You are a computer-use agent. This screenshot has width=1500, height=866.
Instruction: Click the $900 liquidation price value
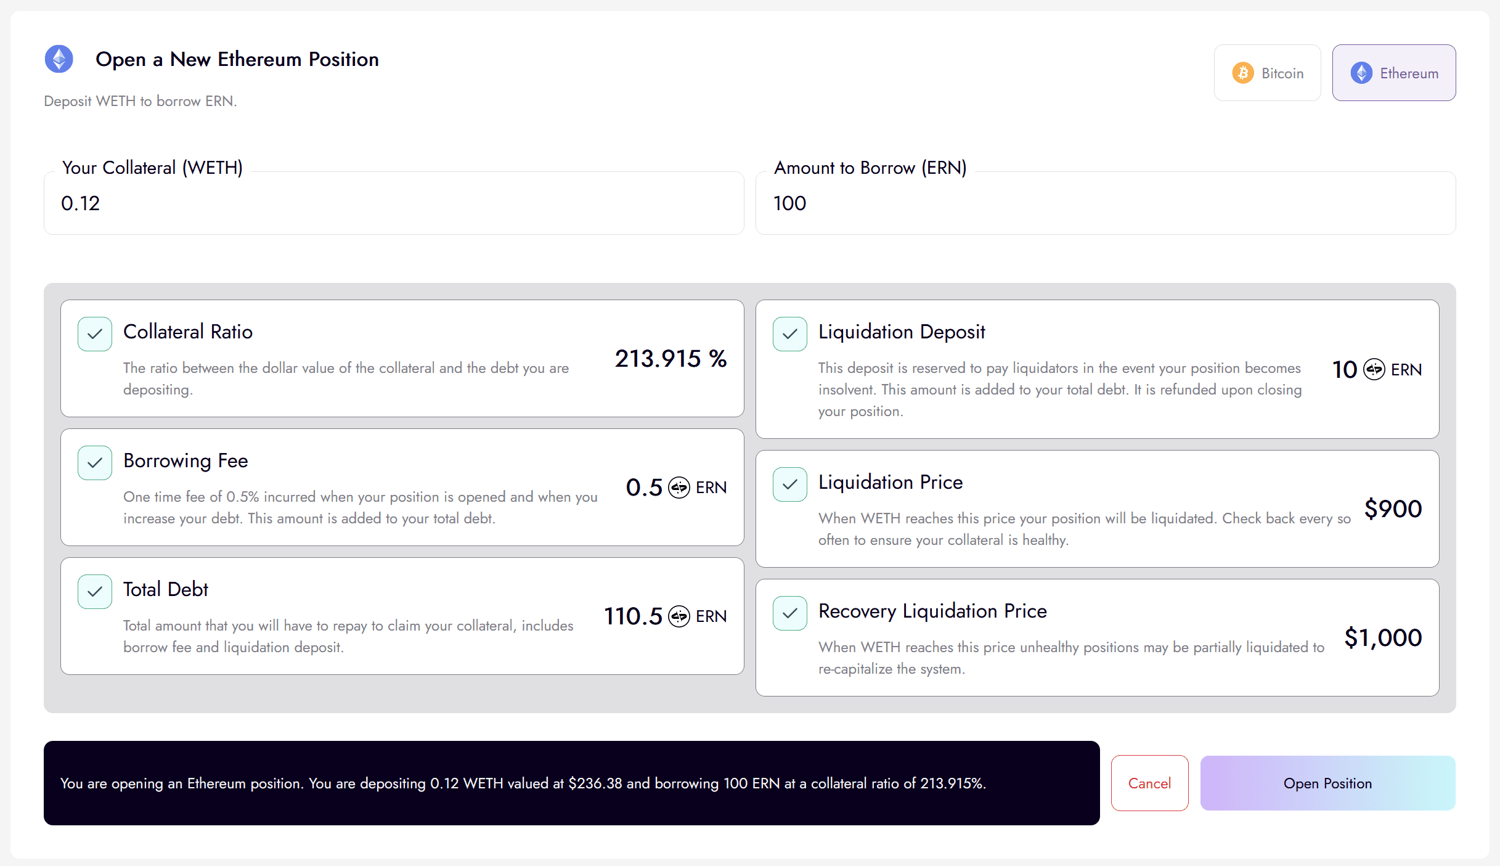[1393, 509]
